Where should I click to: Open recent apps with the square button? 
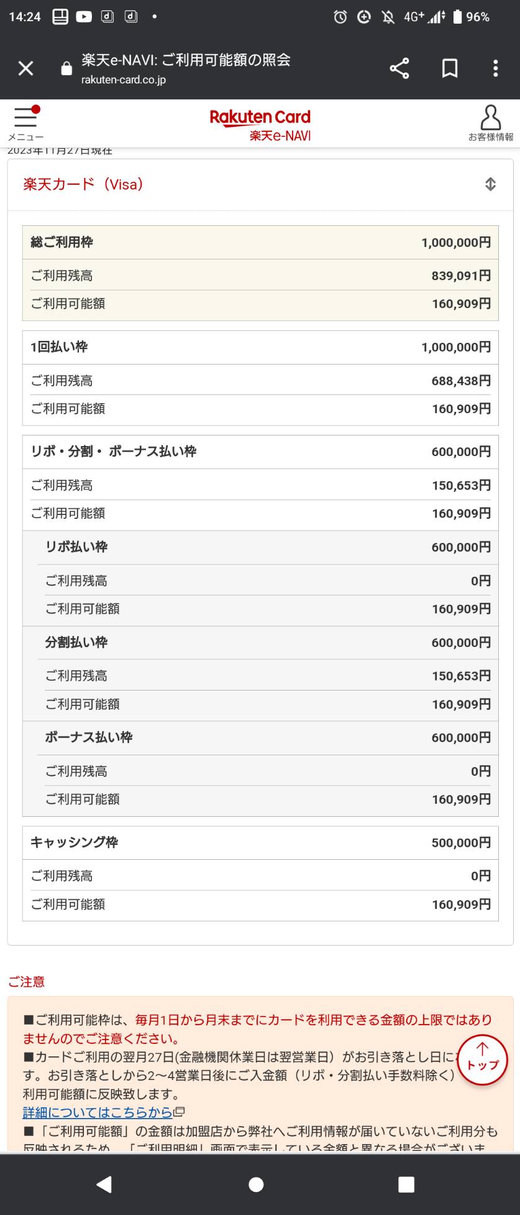pyautogui.click(x=406, y=1184)
